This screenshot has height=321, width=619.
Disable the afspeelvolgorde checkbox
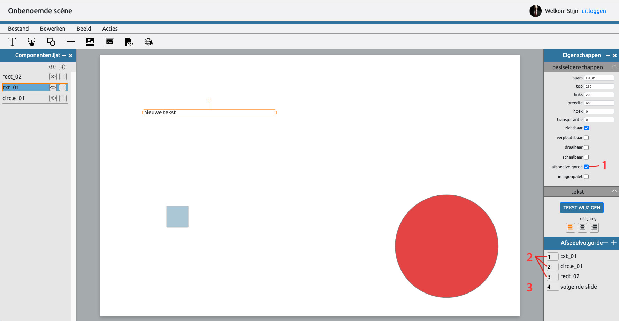[x=586, y=167]
